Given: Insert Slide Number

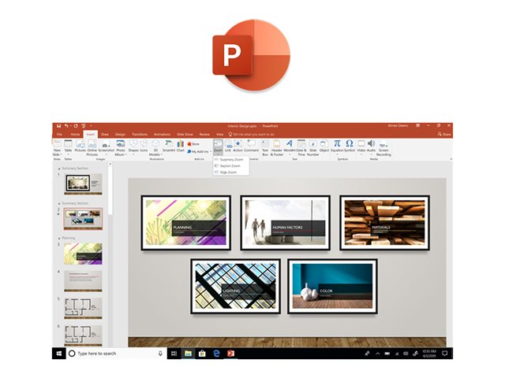Looking at the screenshot, I should pos(312,148).
